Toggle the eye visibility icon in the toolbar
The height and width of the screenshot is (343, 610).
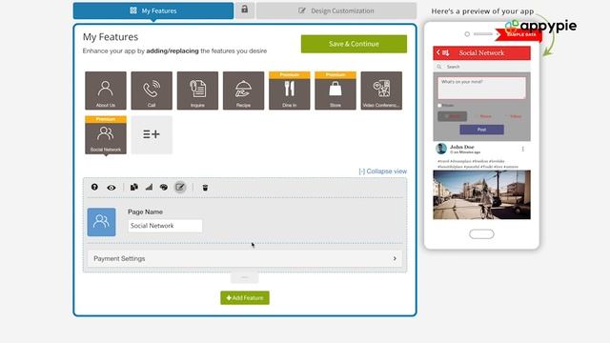click(112, 188)
